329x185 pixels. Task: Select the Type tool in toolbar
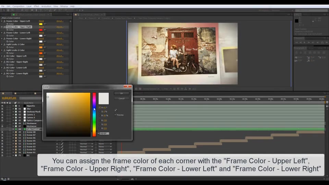[41, 10]
